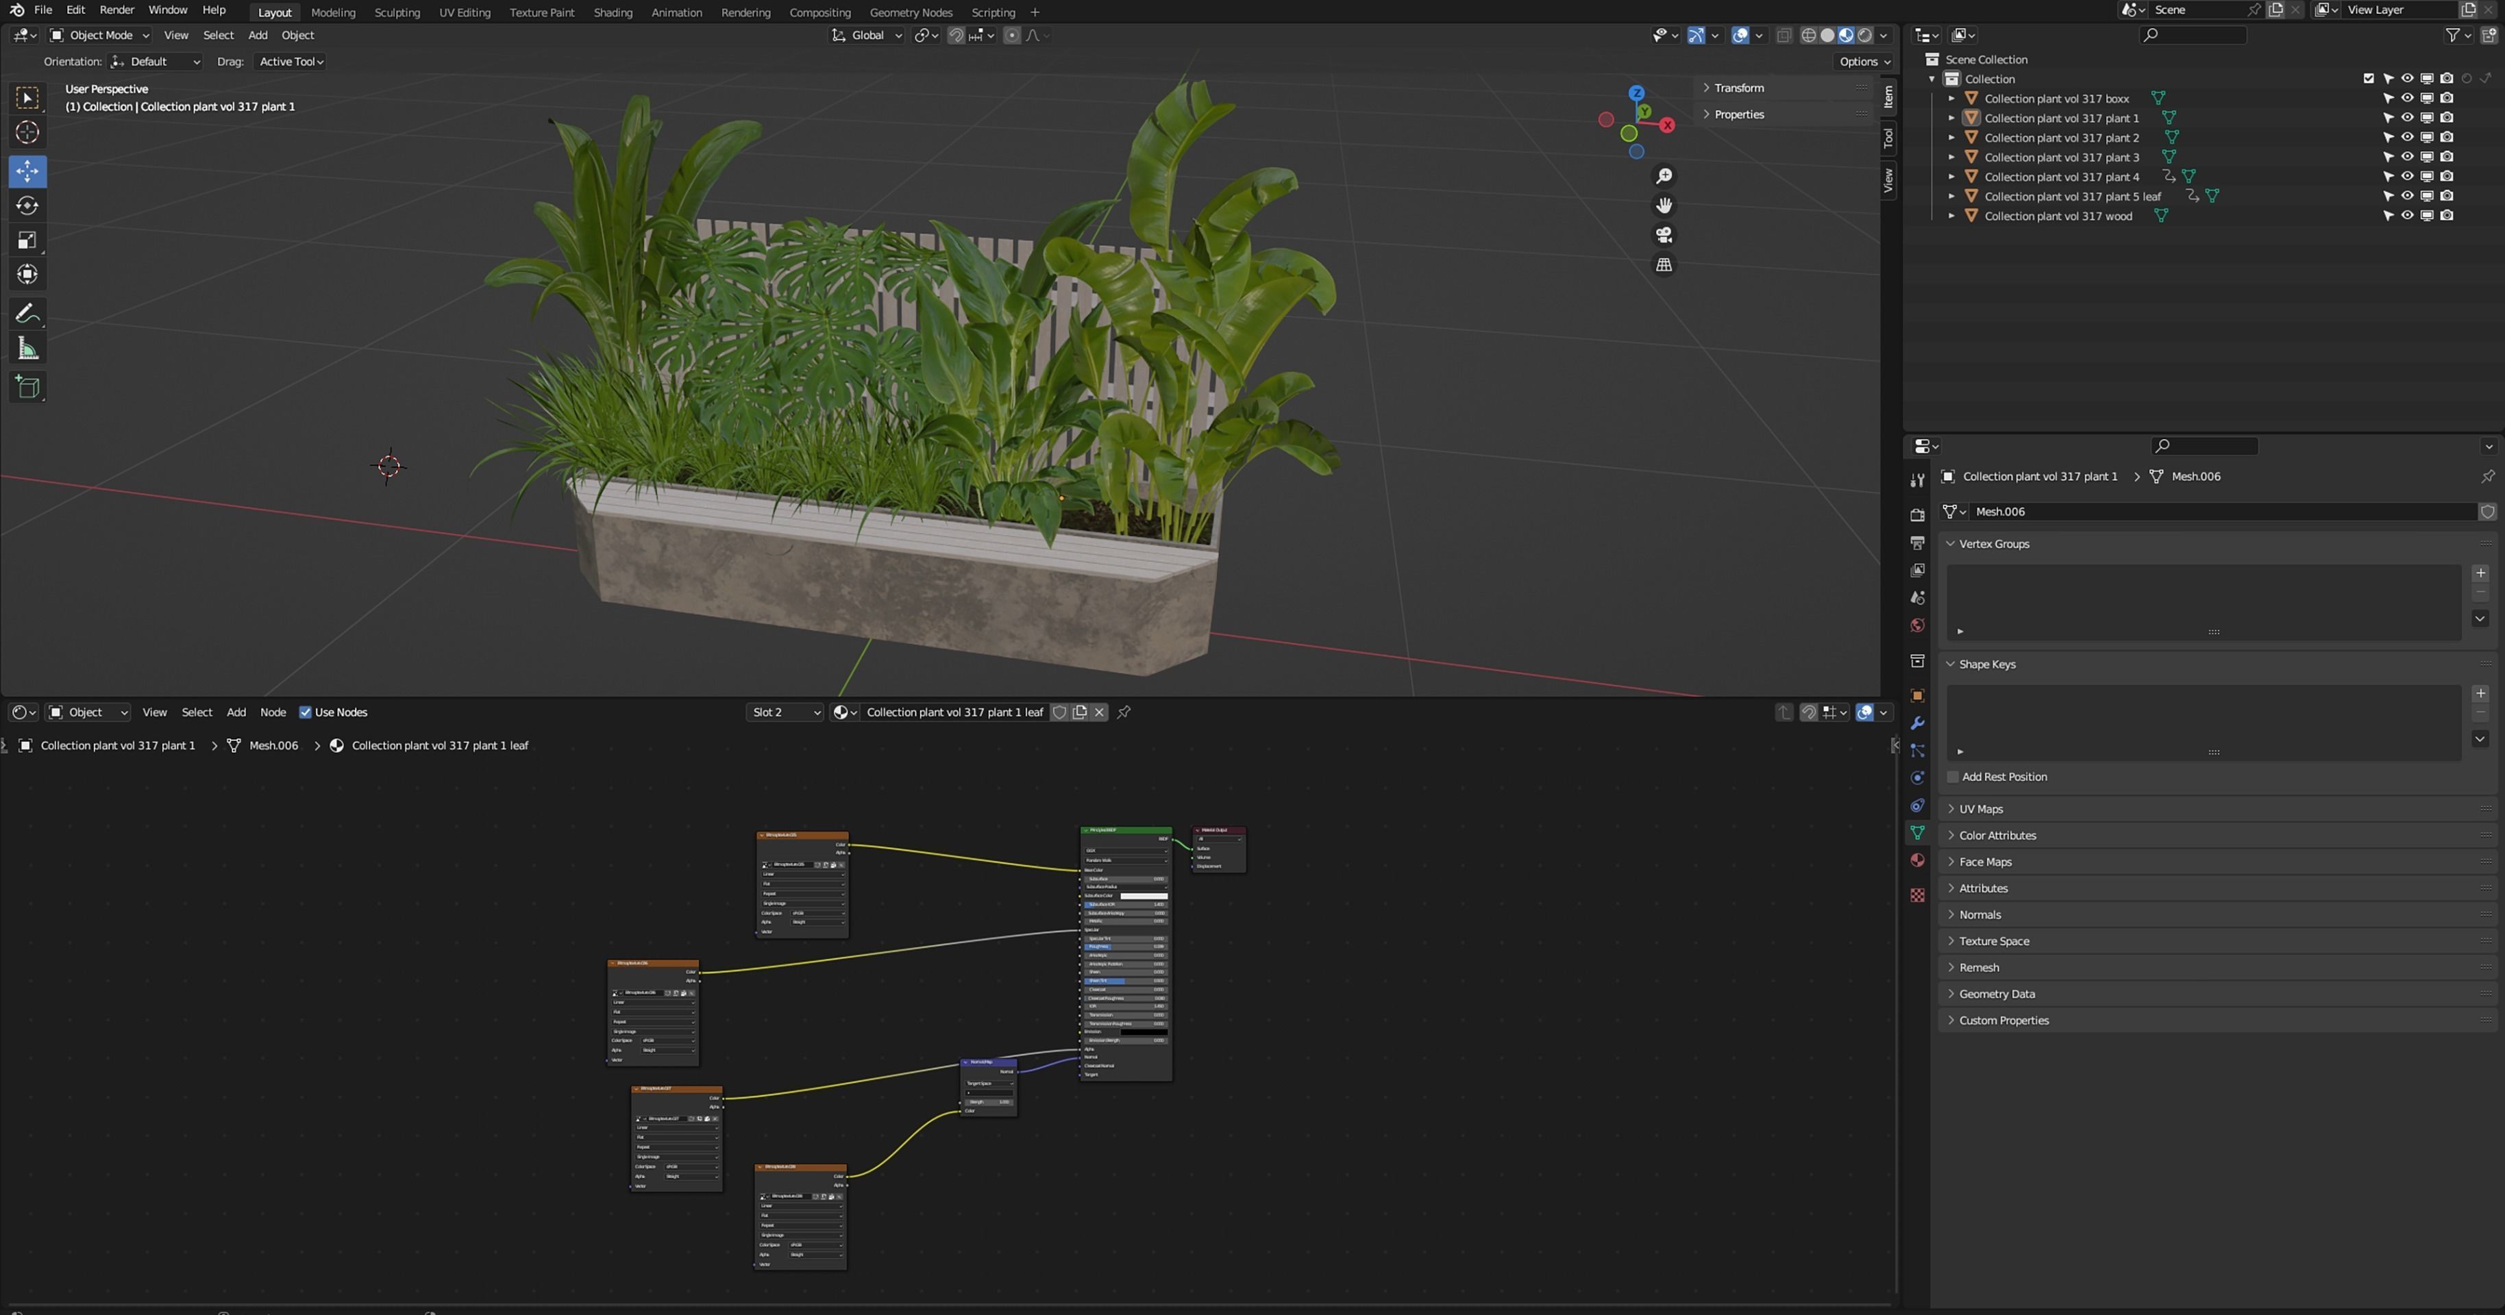Image resolution: width=2505 pixels, height=1315 pixels.
Task: Open the Physics properties tab
Action: [1916, 777]
